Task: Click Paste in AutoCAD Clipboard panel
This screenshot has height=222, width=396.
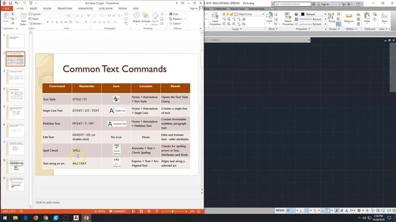Action: pos(367,18)
